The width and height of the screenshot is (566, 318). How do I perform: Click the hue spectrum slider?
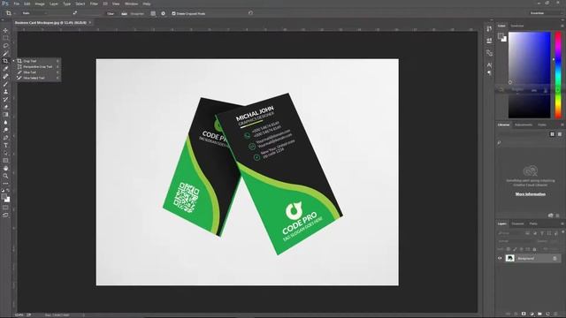[558, 74]
